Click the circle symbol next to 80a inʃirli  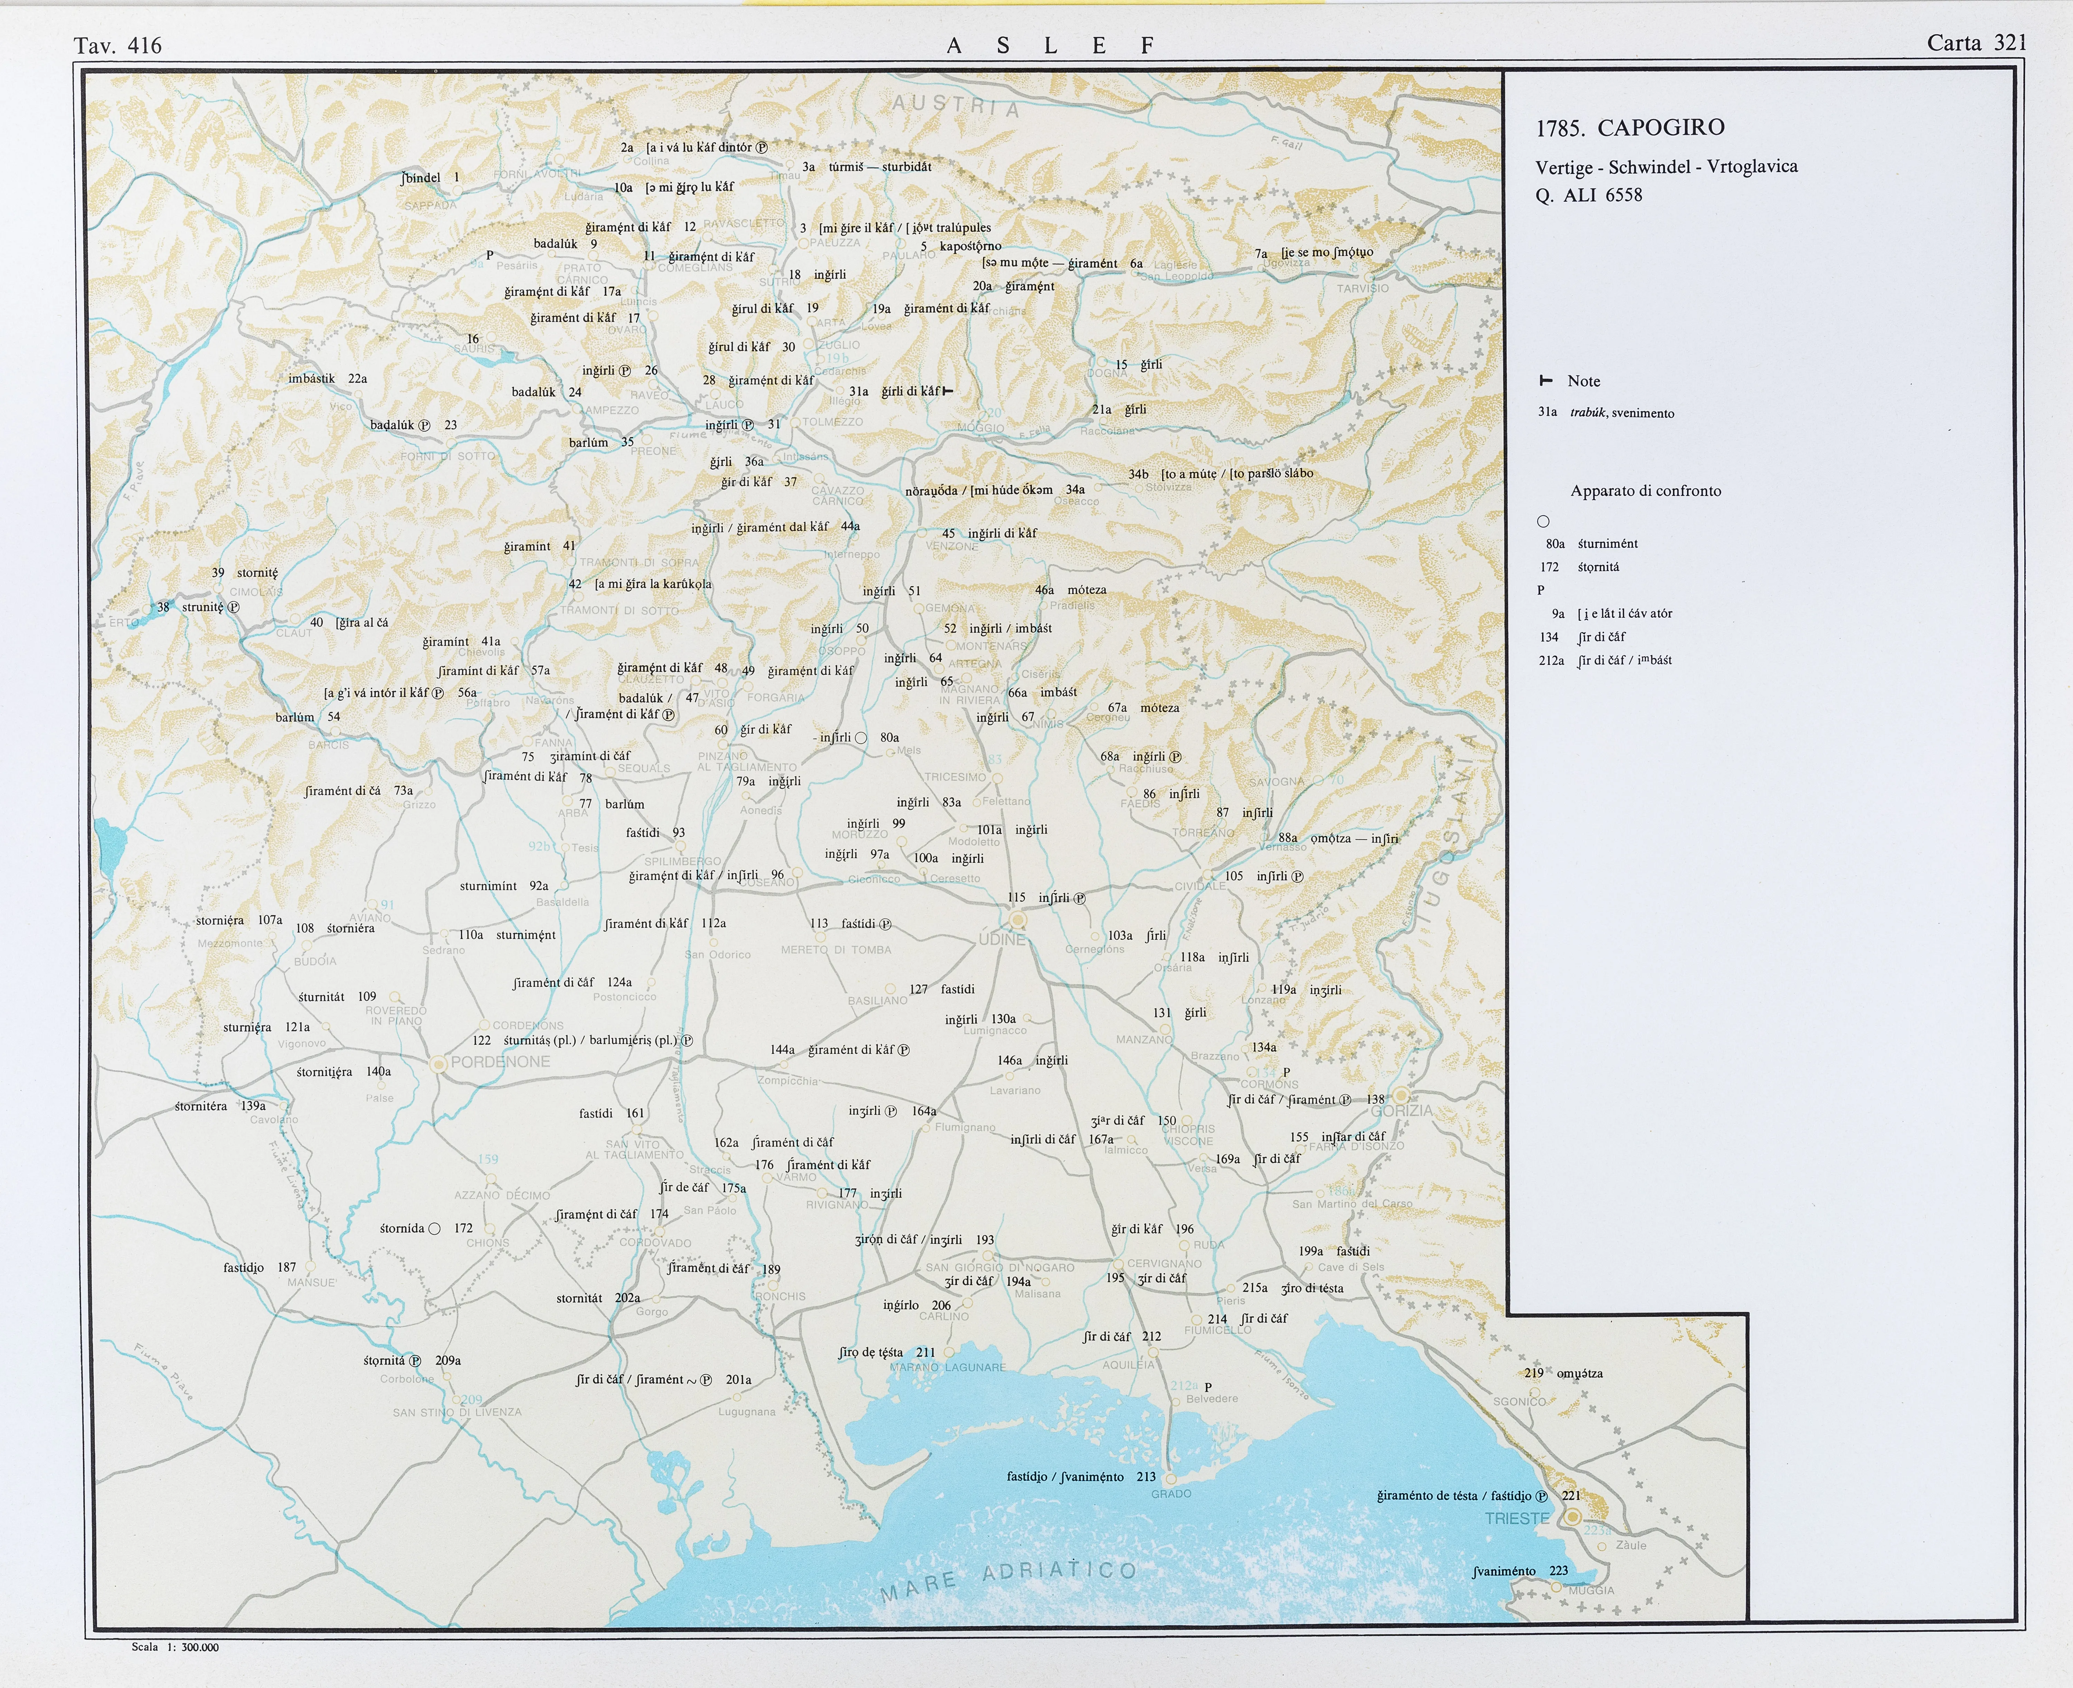coord(861,738)
